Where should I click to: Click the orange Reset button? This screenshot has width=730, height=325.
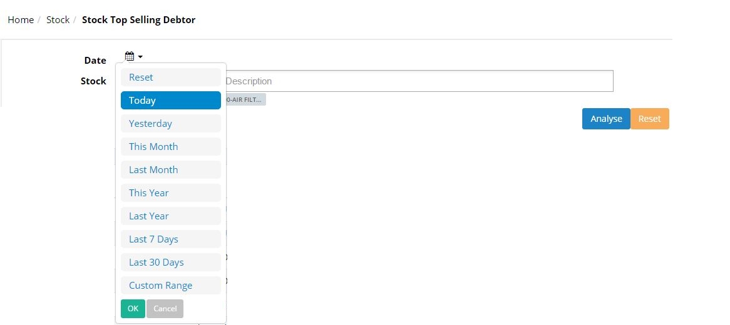[x=649, y=119]
